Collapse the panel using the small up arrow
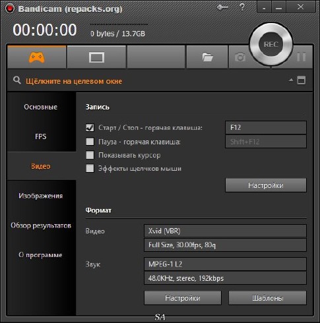320x323 pixels. [x=291, y=80]
